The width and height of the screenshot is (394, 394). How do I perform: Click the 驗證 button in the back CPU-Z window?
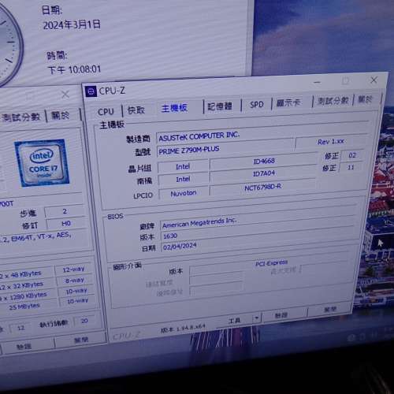click(x=25, y=347)
